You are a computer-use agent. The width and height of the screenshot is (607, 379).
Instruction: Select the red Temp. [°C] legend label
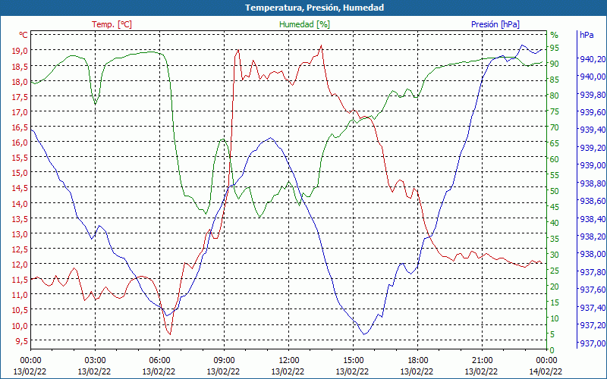click(x=112, y=24)
